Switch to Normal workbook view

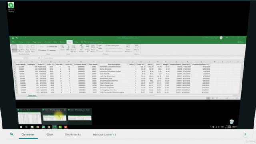tap(14, 48)
